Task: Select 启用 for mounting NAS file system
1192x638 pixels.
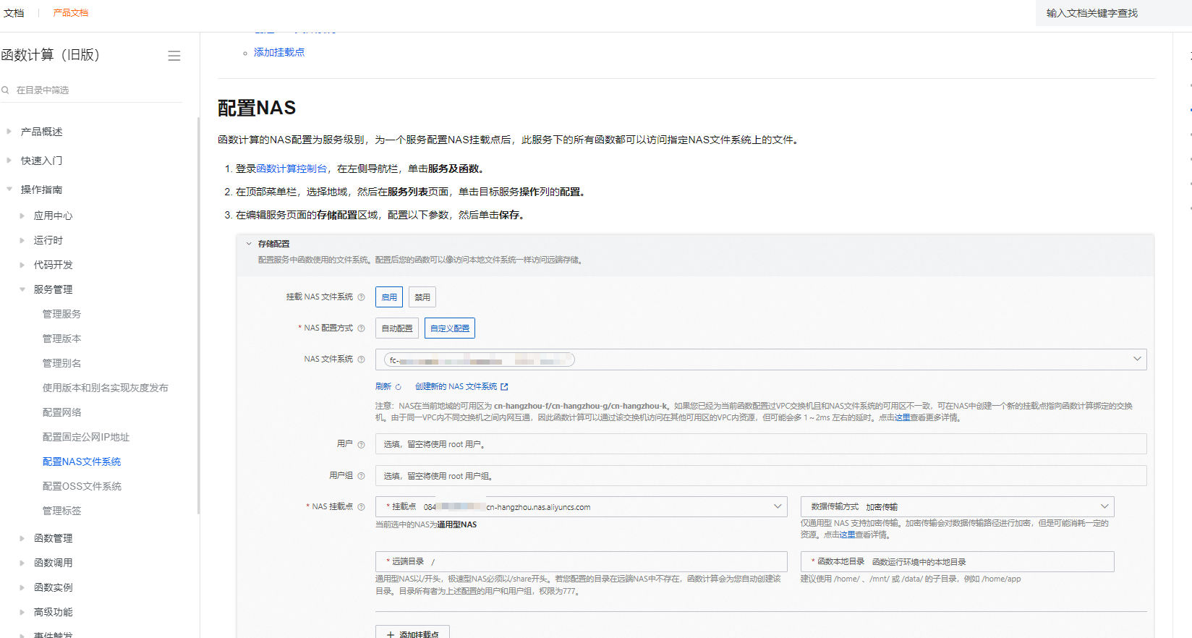Action: [389, 297]
